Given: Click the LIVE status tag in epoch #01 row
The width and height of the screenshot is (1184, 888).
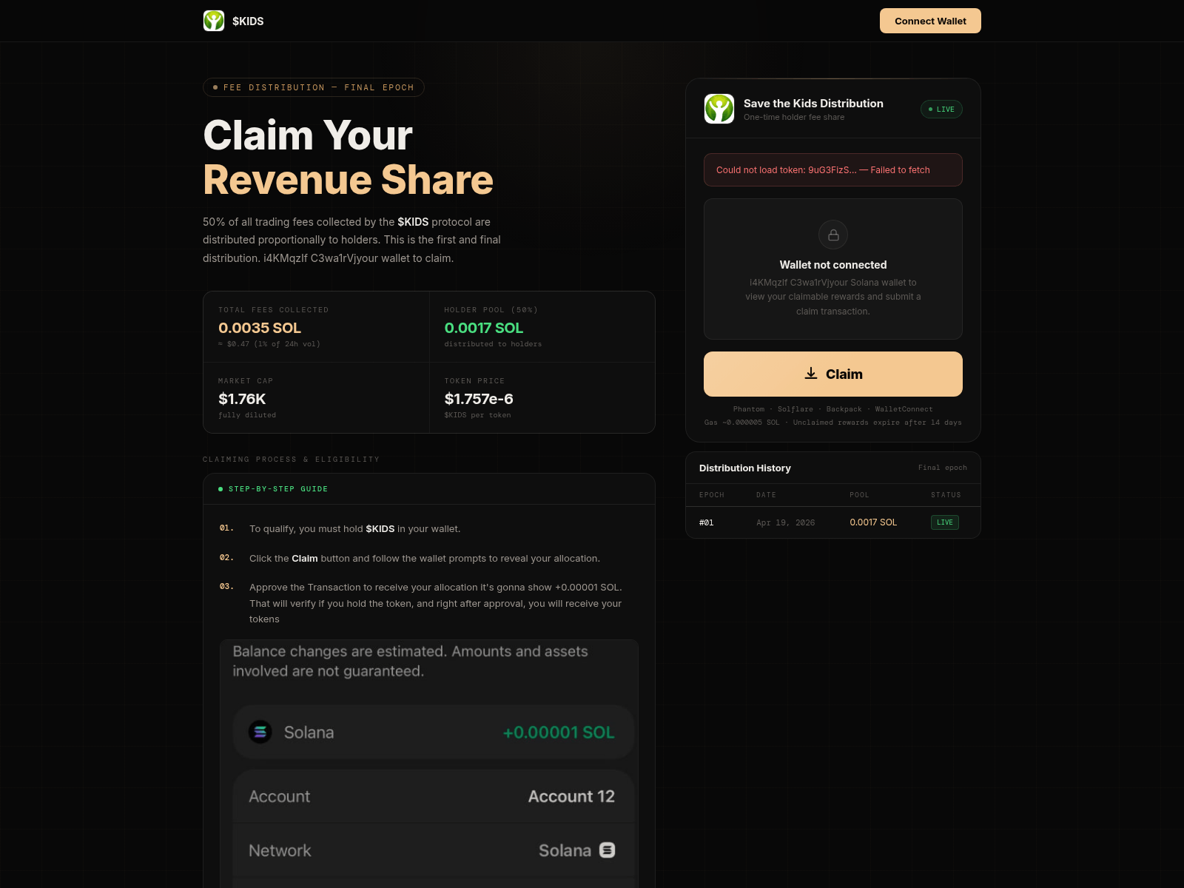Looking at the screenshot, I should [945, 522].
